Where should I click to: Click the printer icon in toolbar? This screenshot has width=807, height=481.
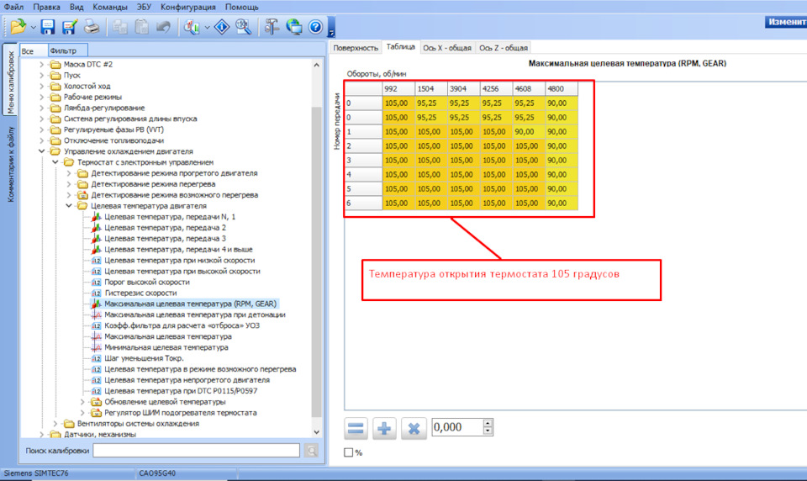tap(91, 27)
